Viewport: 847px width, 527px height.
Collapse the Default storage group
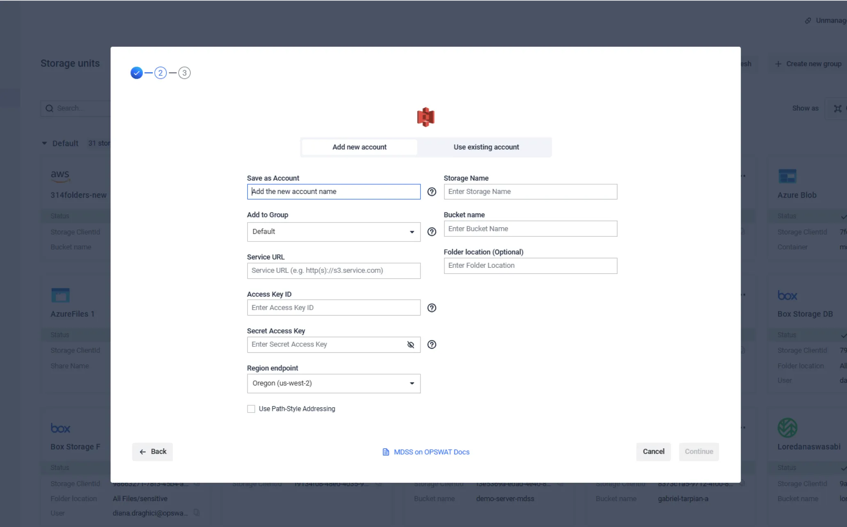(x=44, y=143)
